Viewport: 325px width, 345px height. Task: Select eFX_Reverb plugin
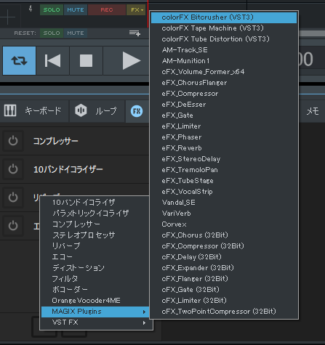(x=224, y=148)
